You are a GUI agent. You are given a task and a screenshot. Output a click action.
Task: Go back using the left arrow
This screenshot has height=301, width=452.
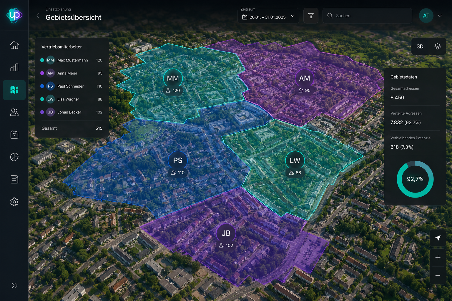(38, 16)
